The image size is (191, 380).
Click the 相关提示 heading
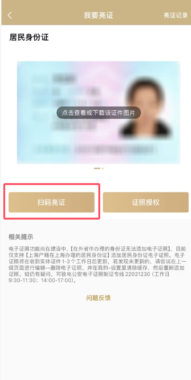point(21,237)
